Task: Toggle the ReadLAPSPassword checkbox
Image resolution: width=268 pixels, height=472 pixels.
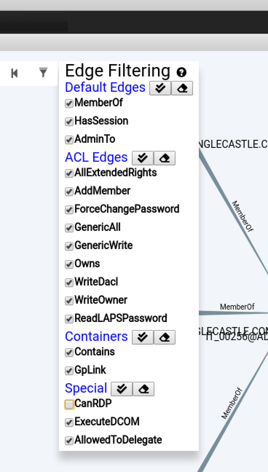Action: tap(69, 319)
